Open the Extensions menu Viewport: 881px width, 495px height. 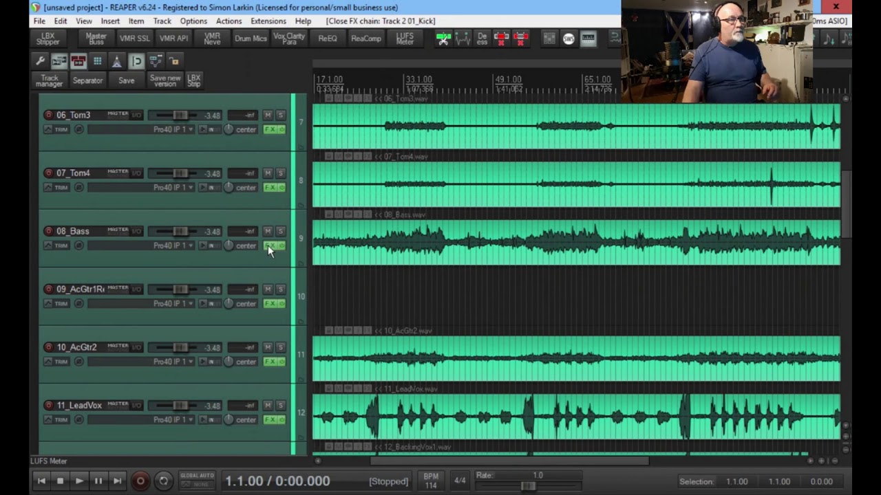point(268,21)
